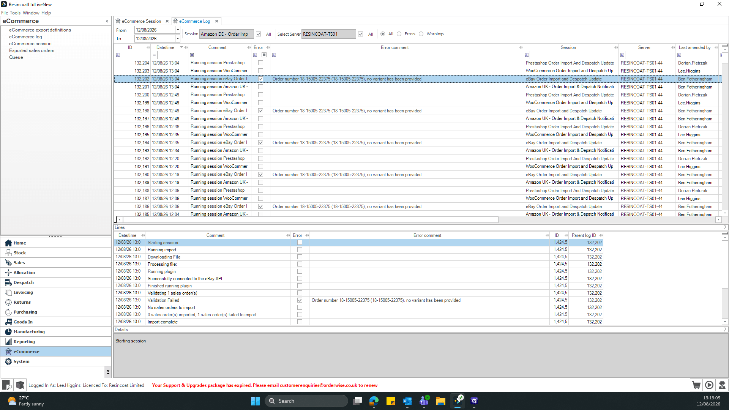Screen dimensions: 729x410
Task: Open the Returns module icon
Action: click(8, 302)
